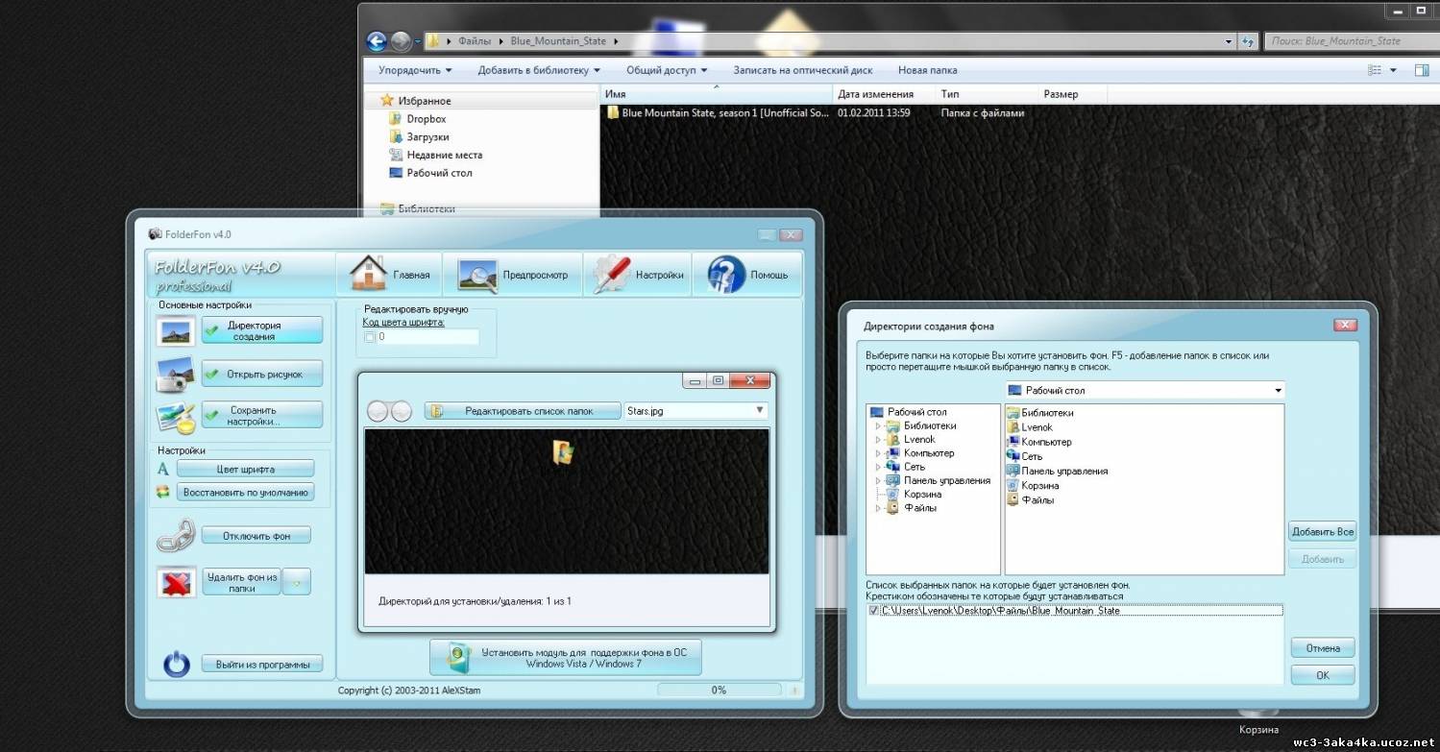Select Загрузки in Explorer favorites
Viewport: 1440px width, 752px height.
point(427,137)
